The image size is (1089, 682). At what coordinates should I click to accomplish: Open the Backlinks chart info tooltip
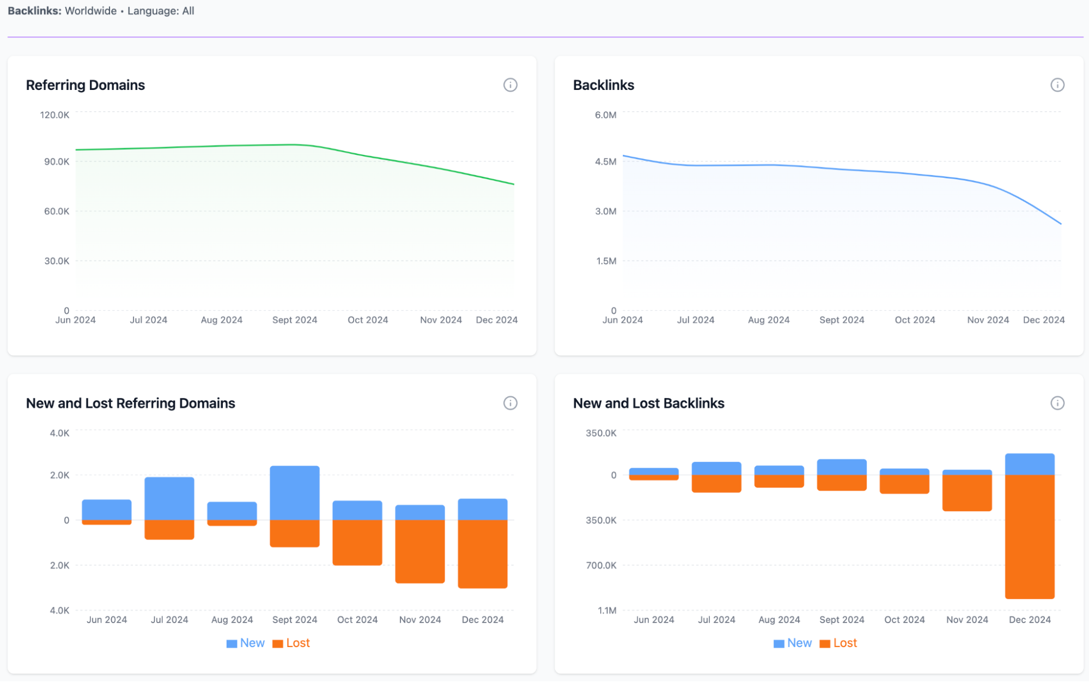1057,85
